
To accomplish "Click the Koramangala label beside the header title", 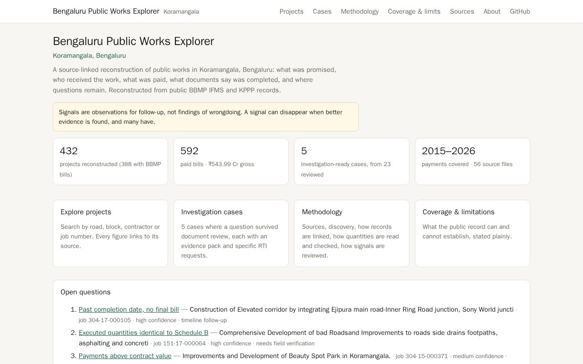I will [181, 12].
